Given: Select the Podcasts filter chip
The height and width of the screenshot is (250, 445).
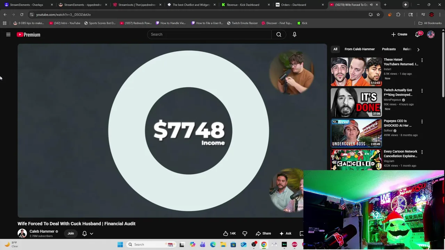Looking at the screenshot, I should (389, 49).
